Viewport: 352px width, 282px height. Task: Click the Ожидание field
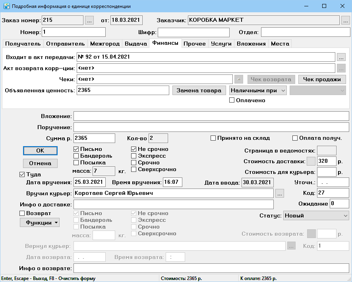point(339,204)
